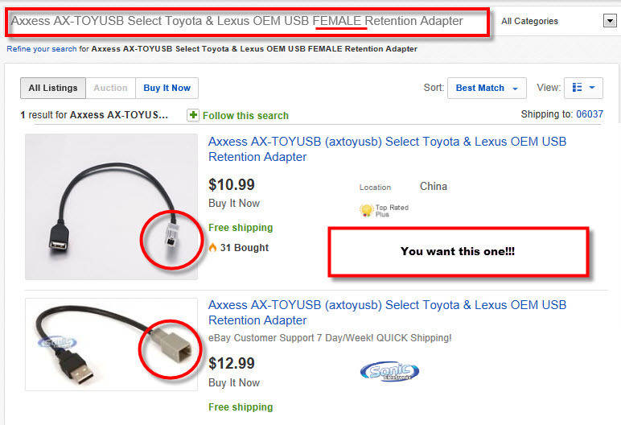Click the 06037 shipping zip code link

(590, 114)
